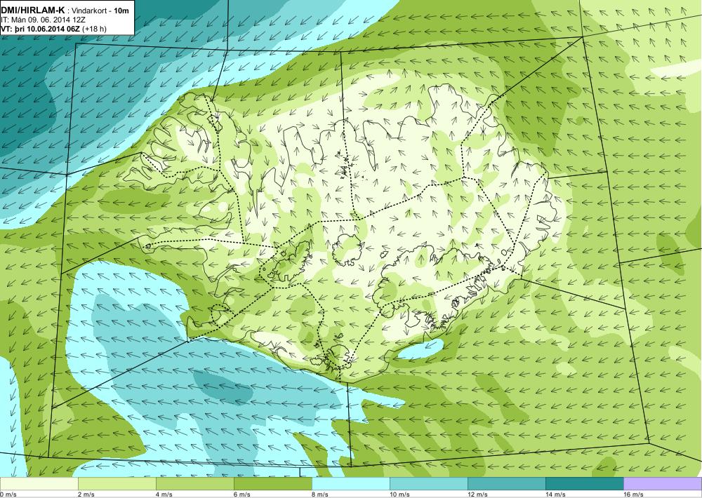Click the '12 m/s' legend label
The width and height of the screenshot is (702, 498).
[x=477, y=494]
